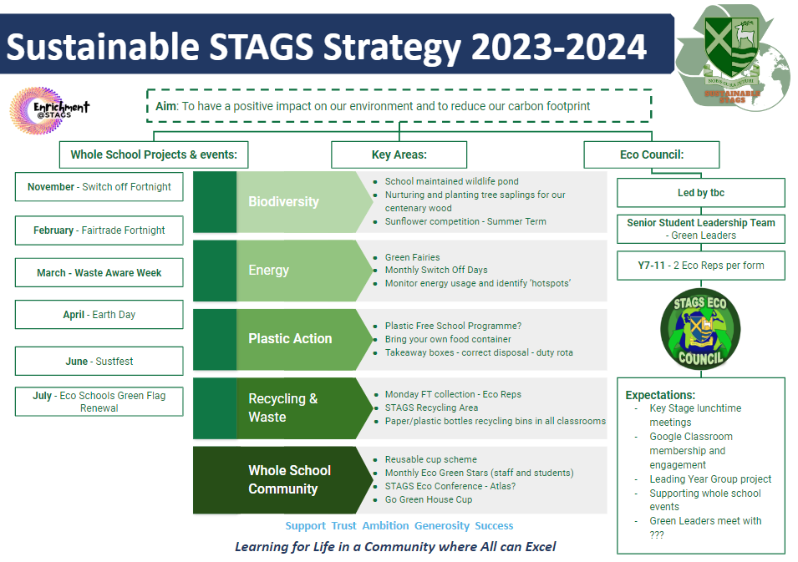Click 'Sunflower competition - Summer Term' bullet
798x562 pixels.
pos(465,221)
